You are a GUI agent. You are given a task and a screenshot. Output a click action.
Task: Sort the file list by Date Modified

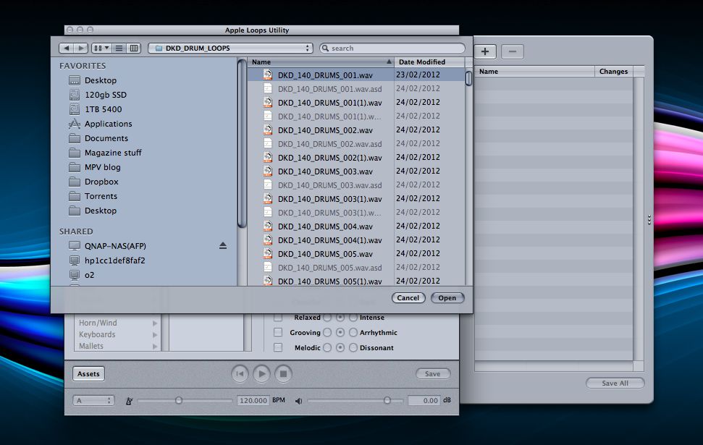pyautogui.click(x=429, y=62)
